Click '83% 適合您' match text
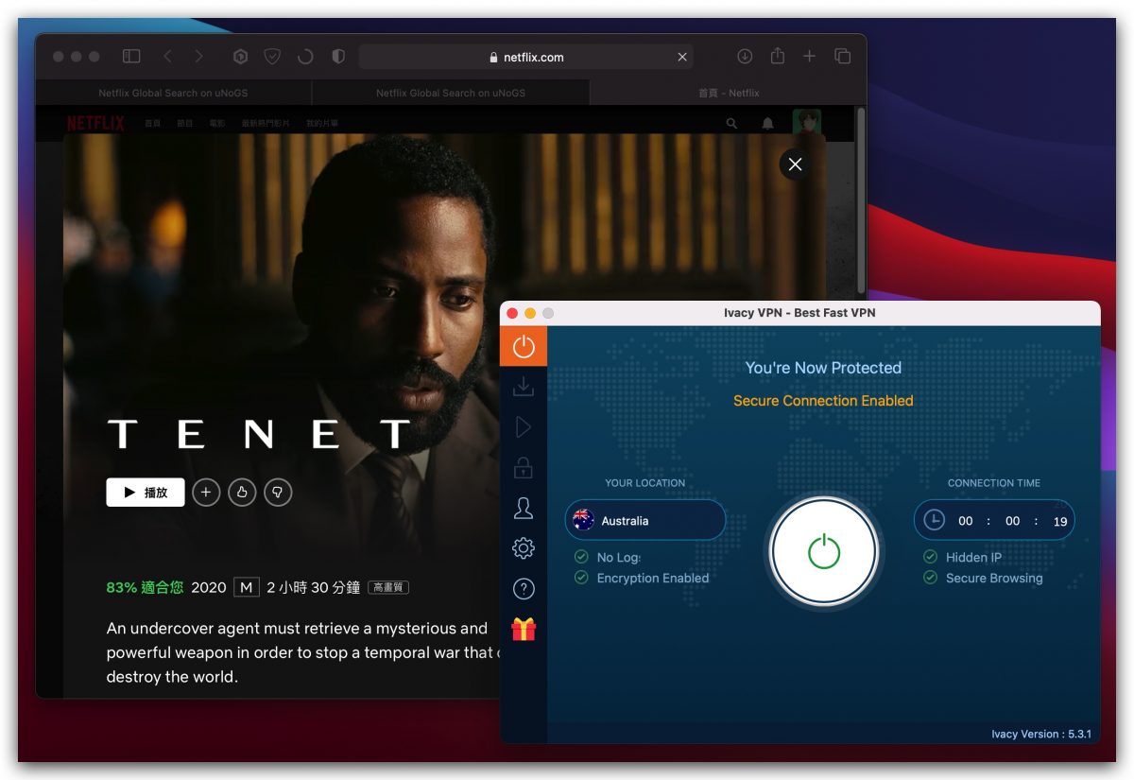Screen dimensions: 1134x780 point(145,588)
